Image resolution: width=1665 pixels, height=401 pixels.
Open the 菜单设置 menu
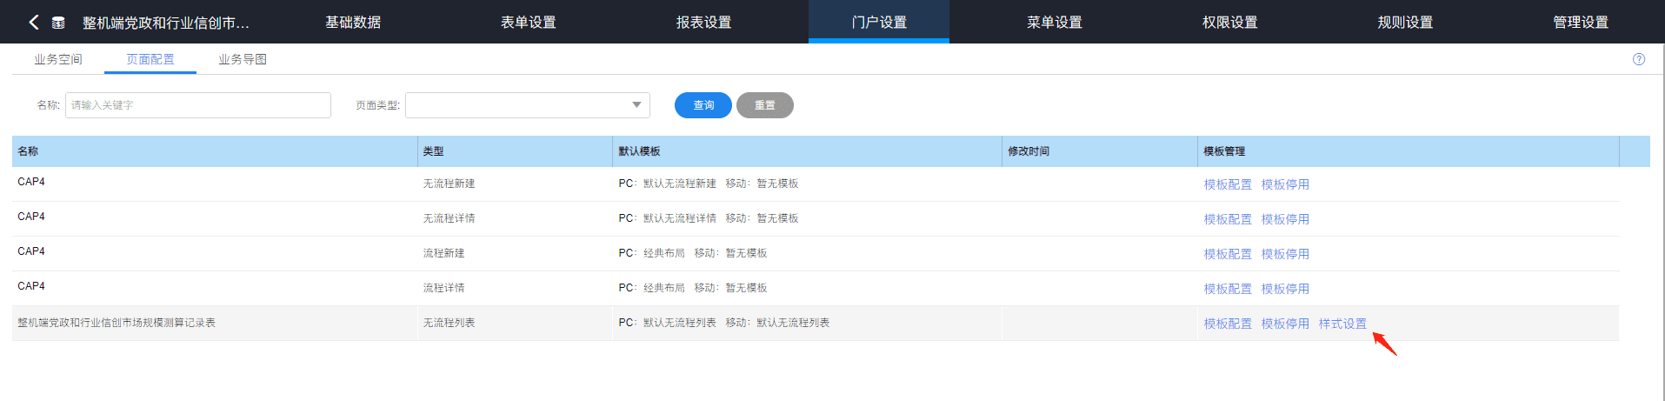click(x=1055, y=22)
